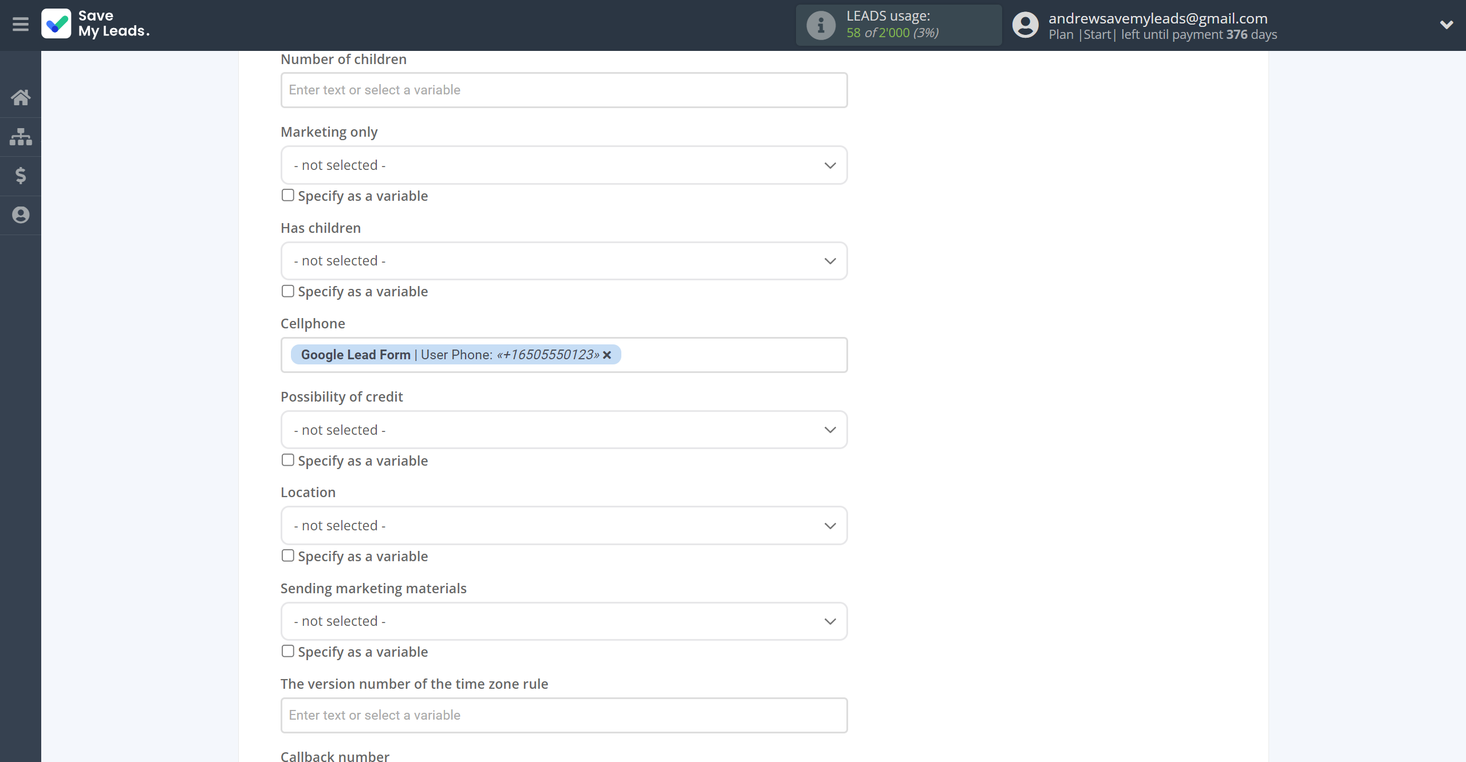Open the Sending marketing materials dropdown
The image size is (1466, 762).
[x=564, y=621]
